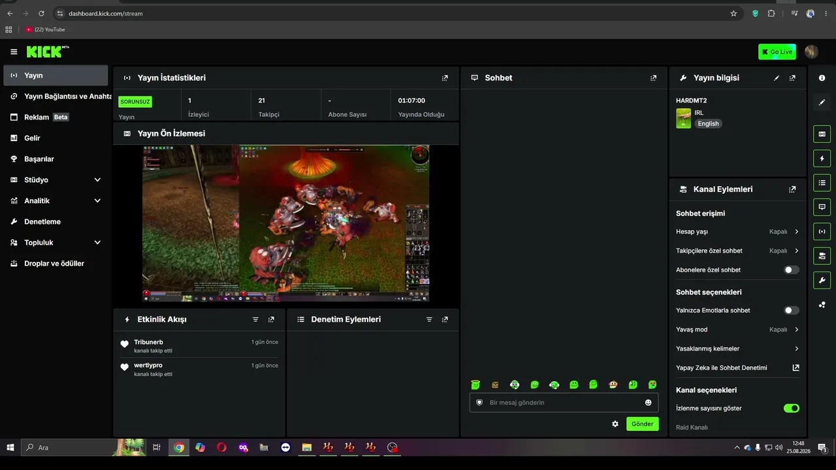Expand the Stüdyo sidebar section
This screenshot has width=836, height=470.
coord(56,180)
